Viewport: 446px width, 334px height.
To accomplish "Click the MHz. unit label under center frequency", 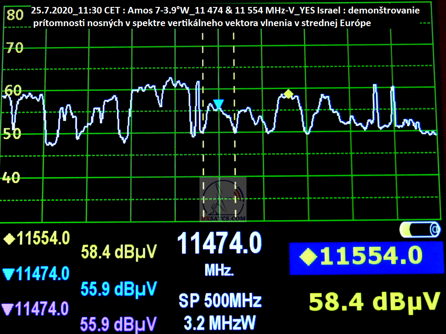I will coord(220,270).
